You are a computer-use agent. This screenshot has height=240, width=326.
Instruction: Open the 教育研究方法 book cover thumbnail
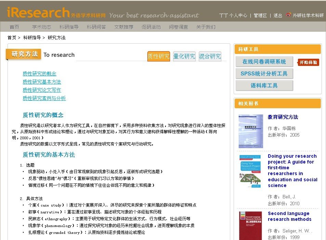(251, 131)
